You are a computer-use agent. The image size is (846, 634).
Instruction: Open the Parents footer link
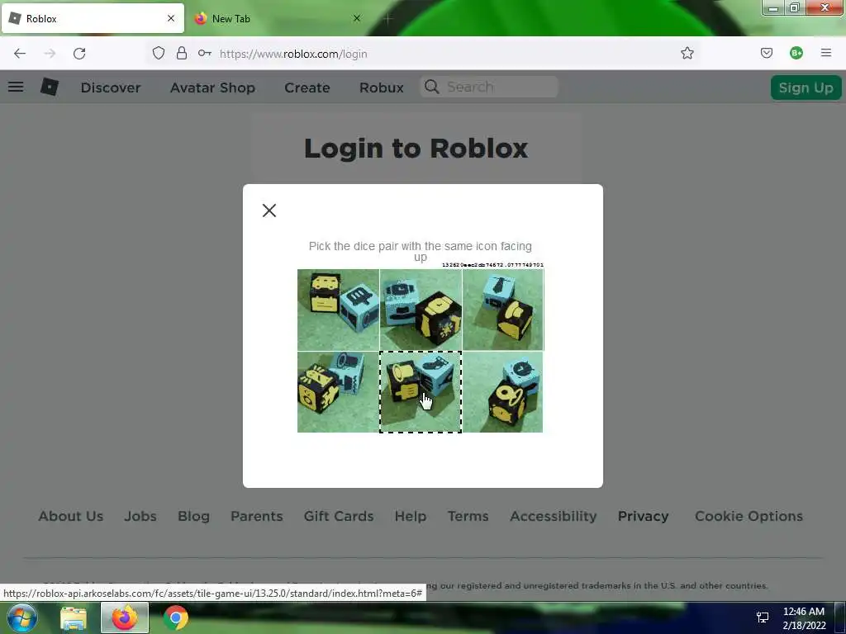coord(257,516)
